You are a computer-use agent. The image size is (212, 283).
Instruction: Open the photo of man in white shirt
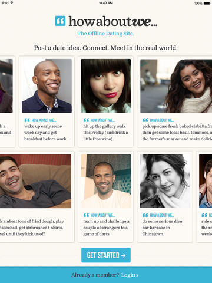point(106,181)
